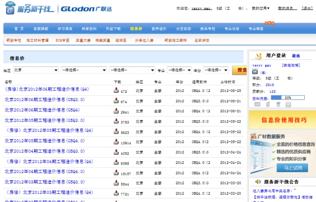Screen dimensions: 316x202
Task: Download icon for 北京2012年06期工程造价信息(GBQ3.0)
Action: (116, 100)
